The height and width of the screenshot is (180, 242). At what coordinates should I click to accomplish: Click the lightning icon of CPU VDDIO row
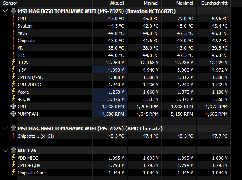13,84
